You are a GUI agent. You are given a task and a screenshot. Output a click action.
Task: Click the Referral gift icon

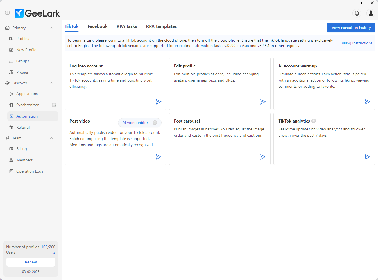[x=11, y=127]
